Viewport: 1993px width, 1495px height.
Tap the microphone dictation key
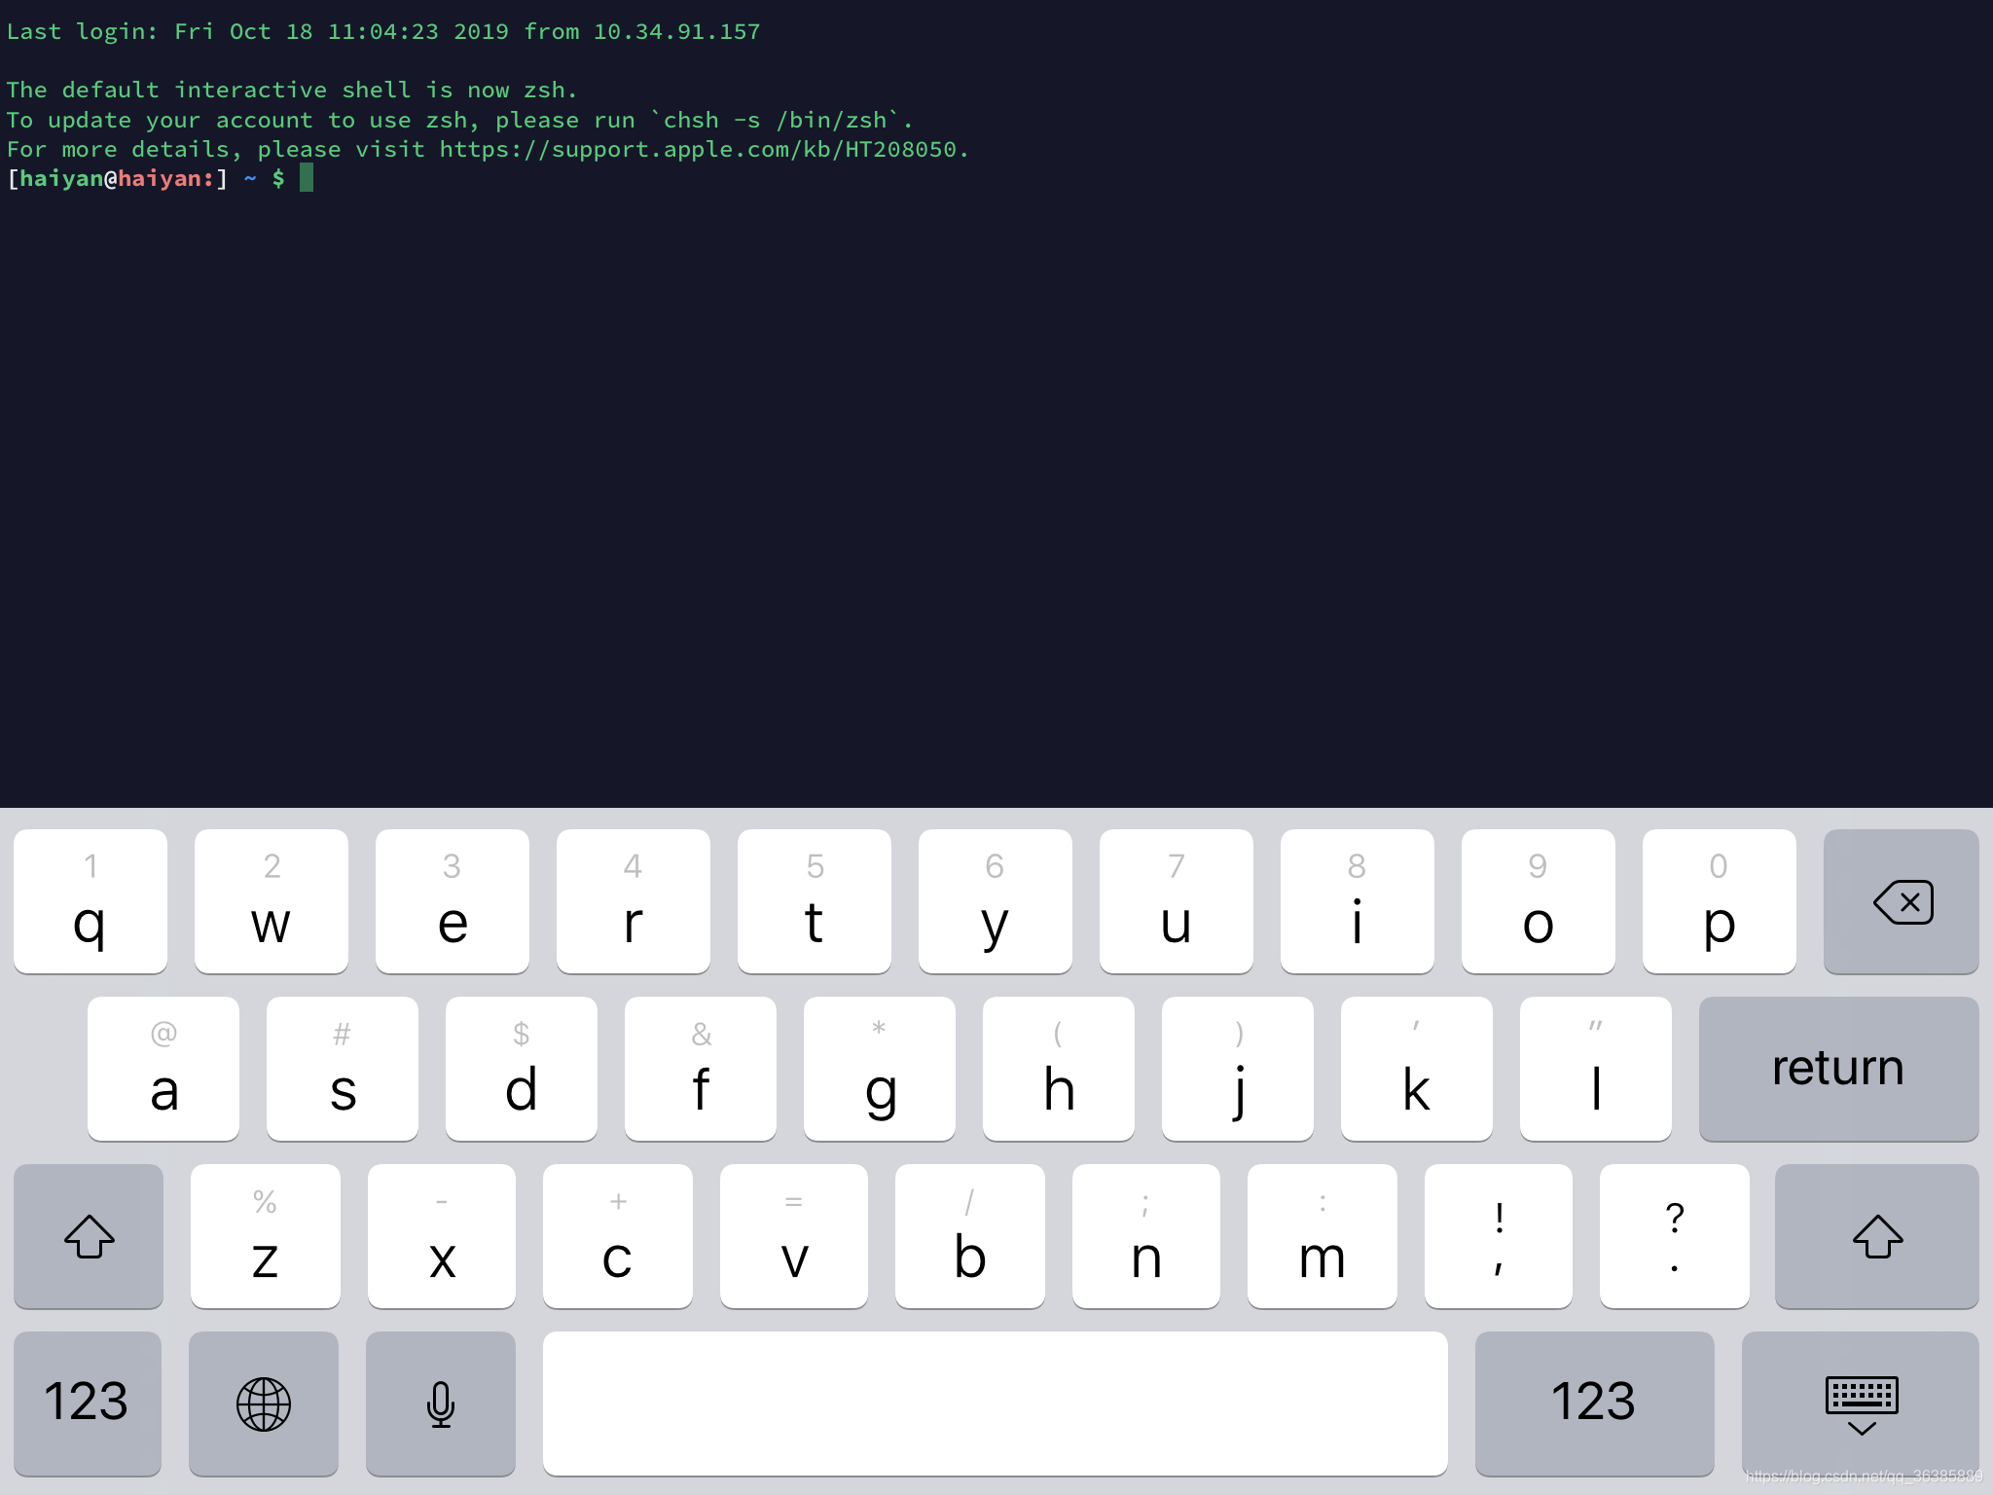coord(441,1403)
